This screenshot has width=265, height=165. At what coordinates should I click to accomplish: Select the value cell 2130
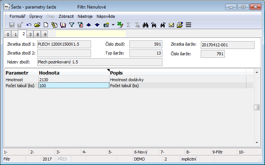(74, 80)
